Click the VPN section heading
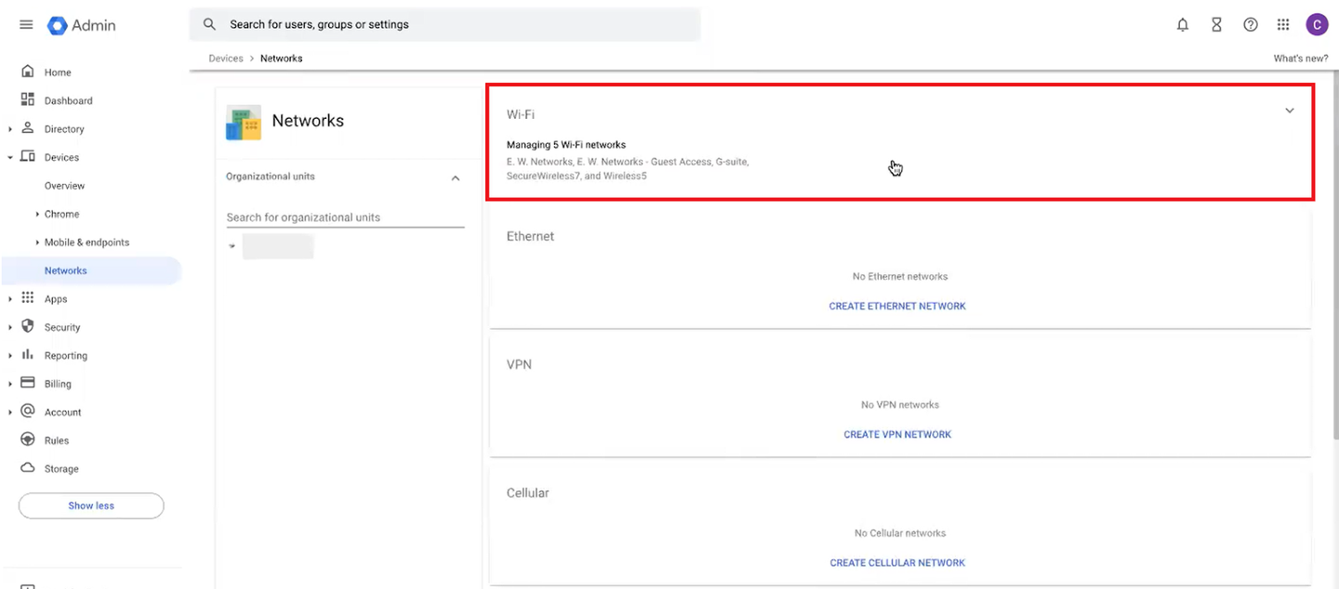This screenshot has height=589, width=1339. [x=519, y=365]
